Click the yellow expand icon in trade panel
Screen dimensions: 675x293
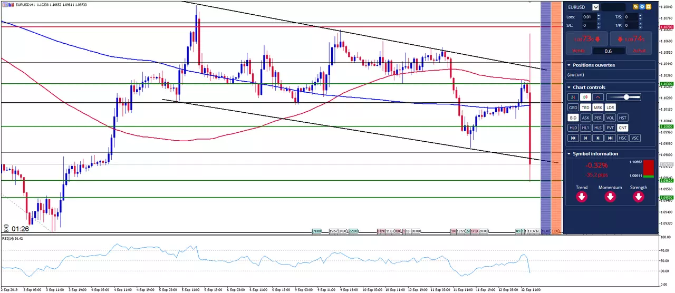(x=649, y=7)
